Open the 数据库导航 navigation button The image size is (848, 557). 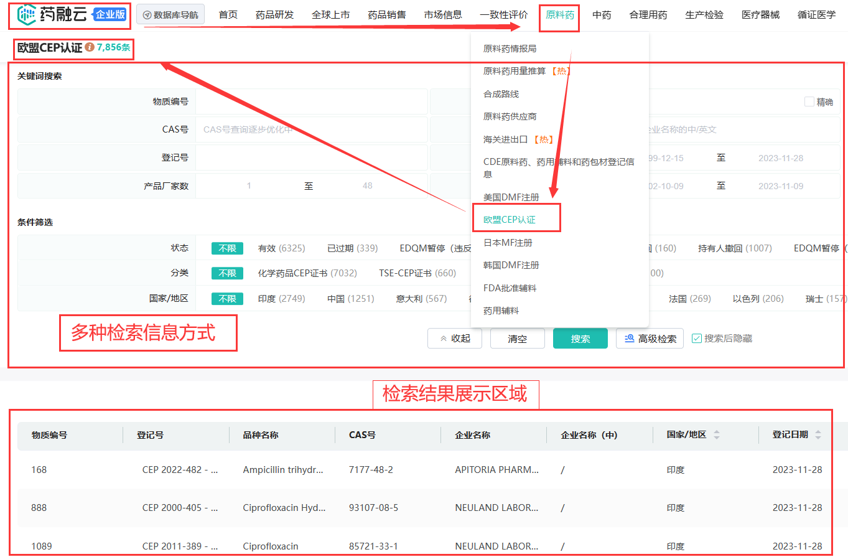170,15
